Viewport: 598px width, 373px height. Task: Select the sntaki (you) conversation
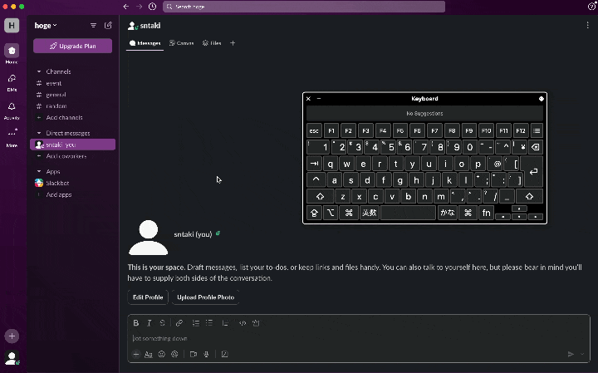pos(72,145)
